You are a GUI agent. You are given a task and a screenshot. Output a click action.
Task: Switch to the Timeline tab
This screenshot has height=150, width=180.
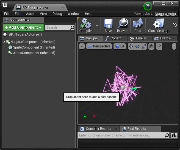pyautogui.click(x=140, y=38)
